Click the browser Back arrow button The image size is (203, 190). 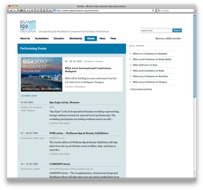[x=11, y=11]
